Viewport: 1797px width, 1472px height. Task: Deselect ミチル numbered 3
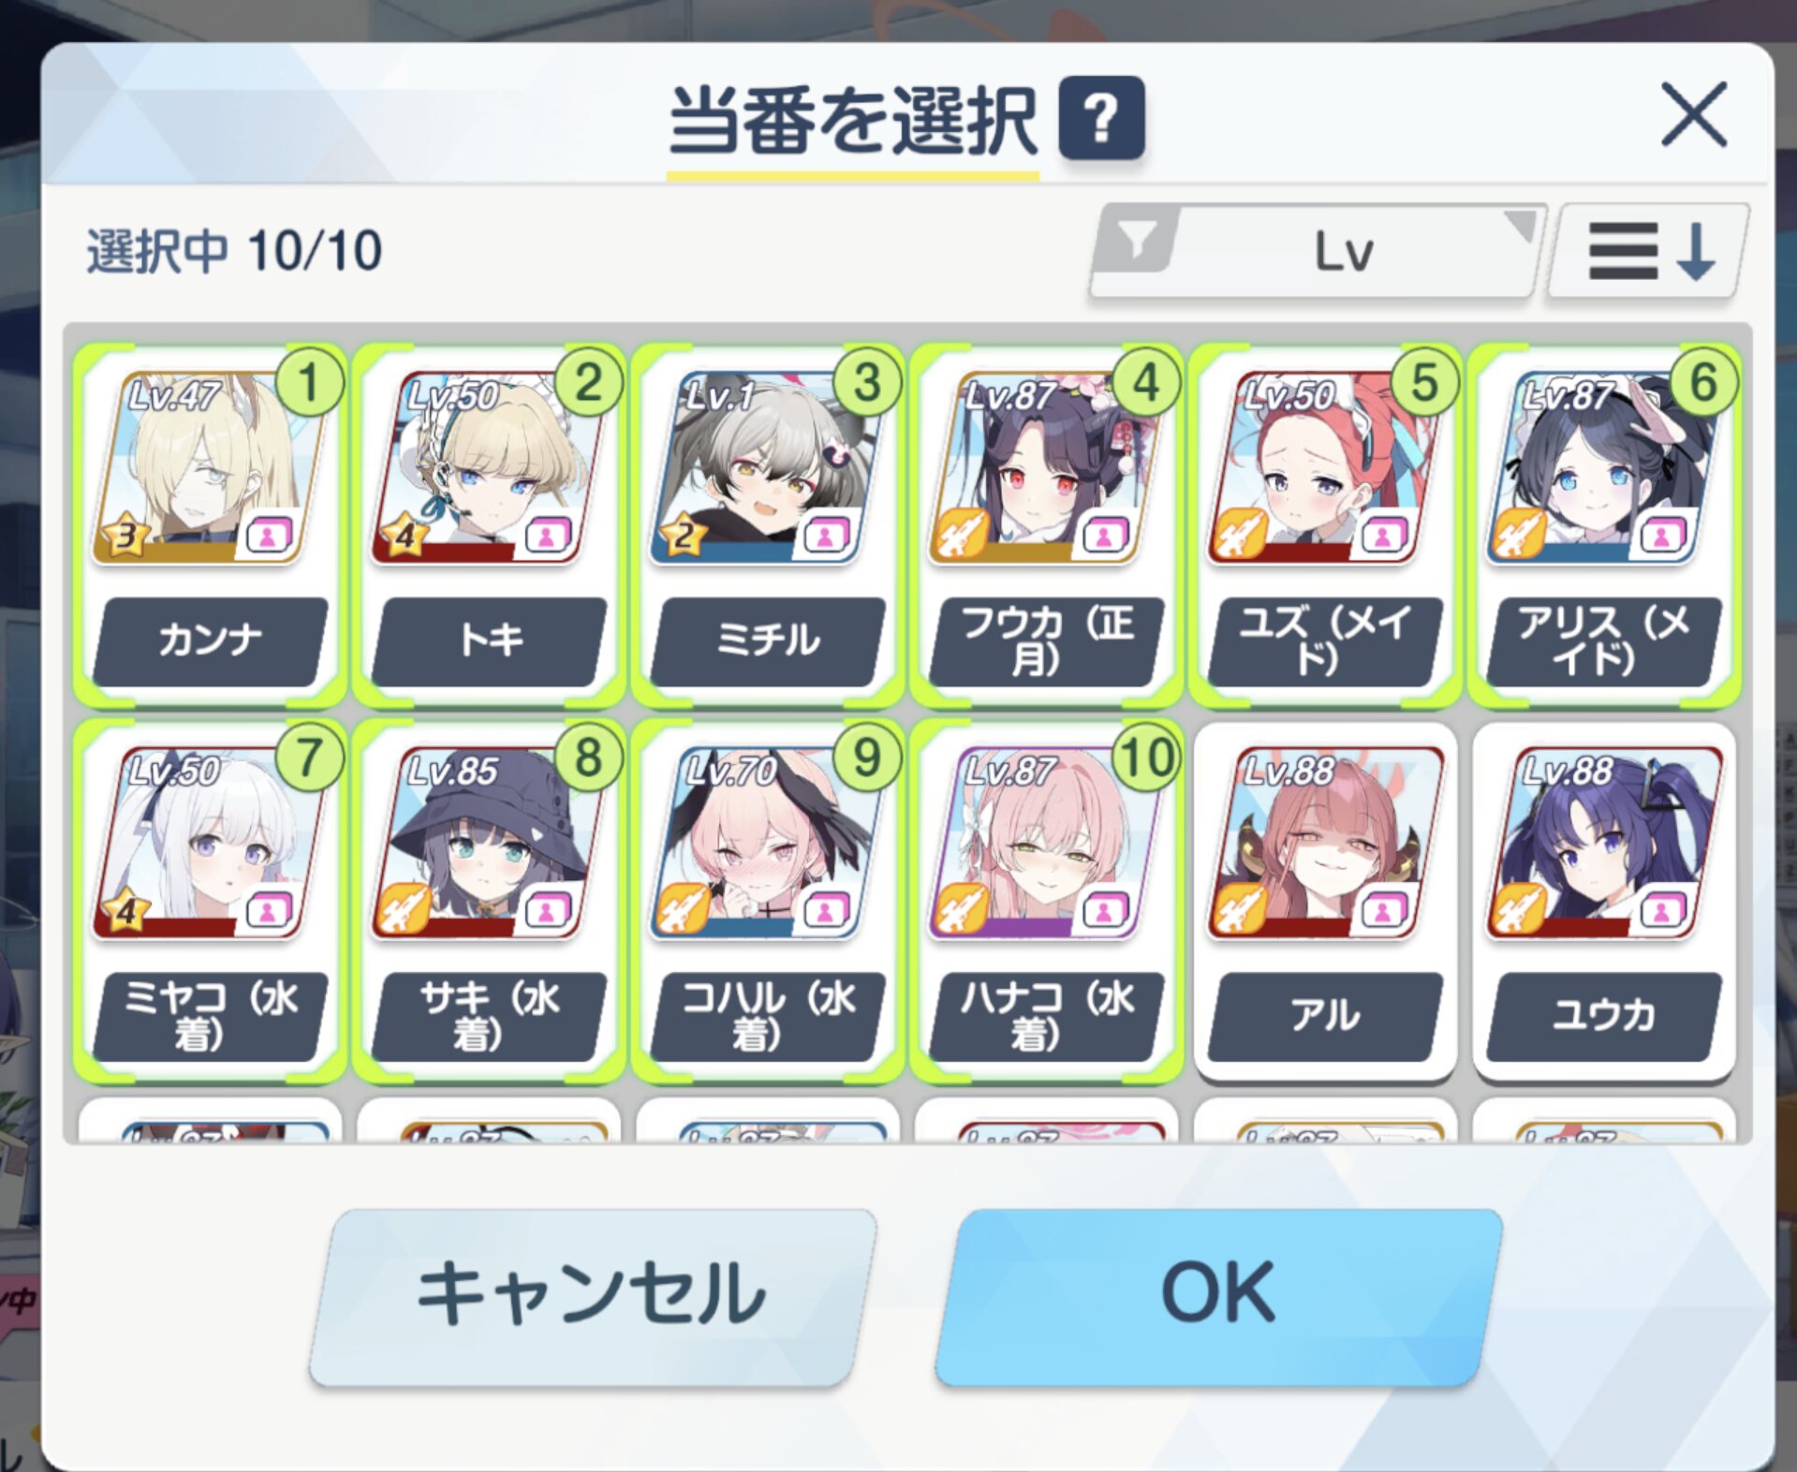click(767, 525)
